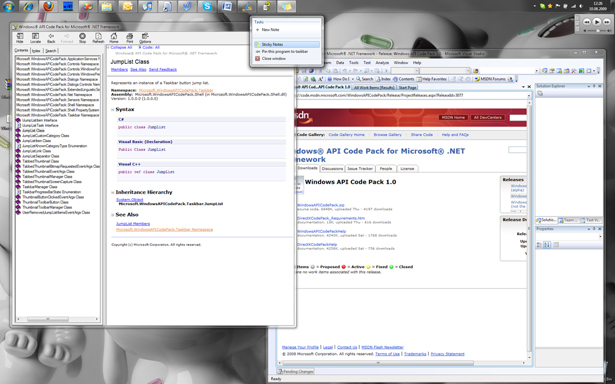Screen dimensions: 615x384
Task: Collapse the See Also section
Action: [112, 215]
